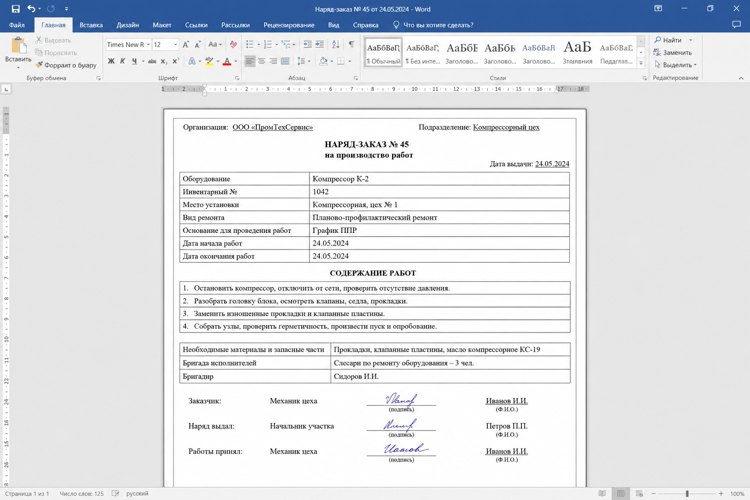Expand the change case (Aa) menu

215,44
